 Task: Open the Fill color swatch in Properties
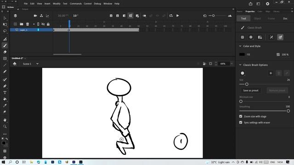coord(242,55)
